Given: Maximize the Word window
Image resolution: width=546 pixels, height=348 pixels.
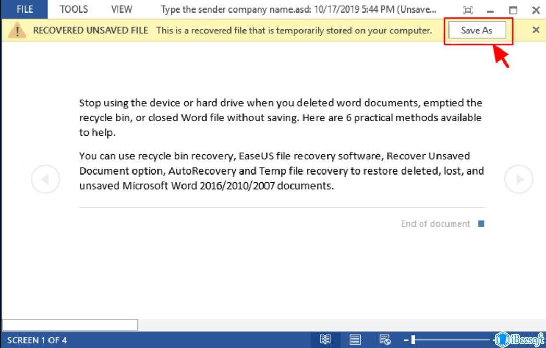Looking at the screenshot, I should click(x=513, y=10).
